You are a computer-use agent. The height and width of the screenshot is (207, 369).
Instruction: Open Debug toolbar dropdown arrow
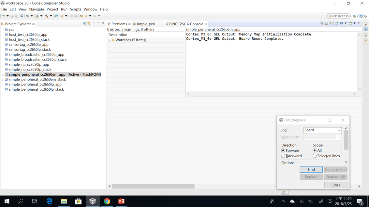(32, 16)
